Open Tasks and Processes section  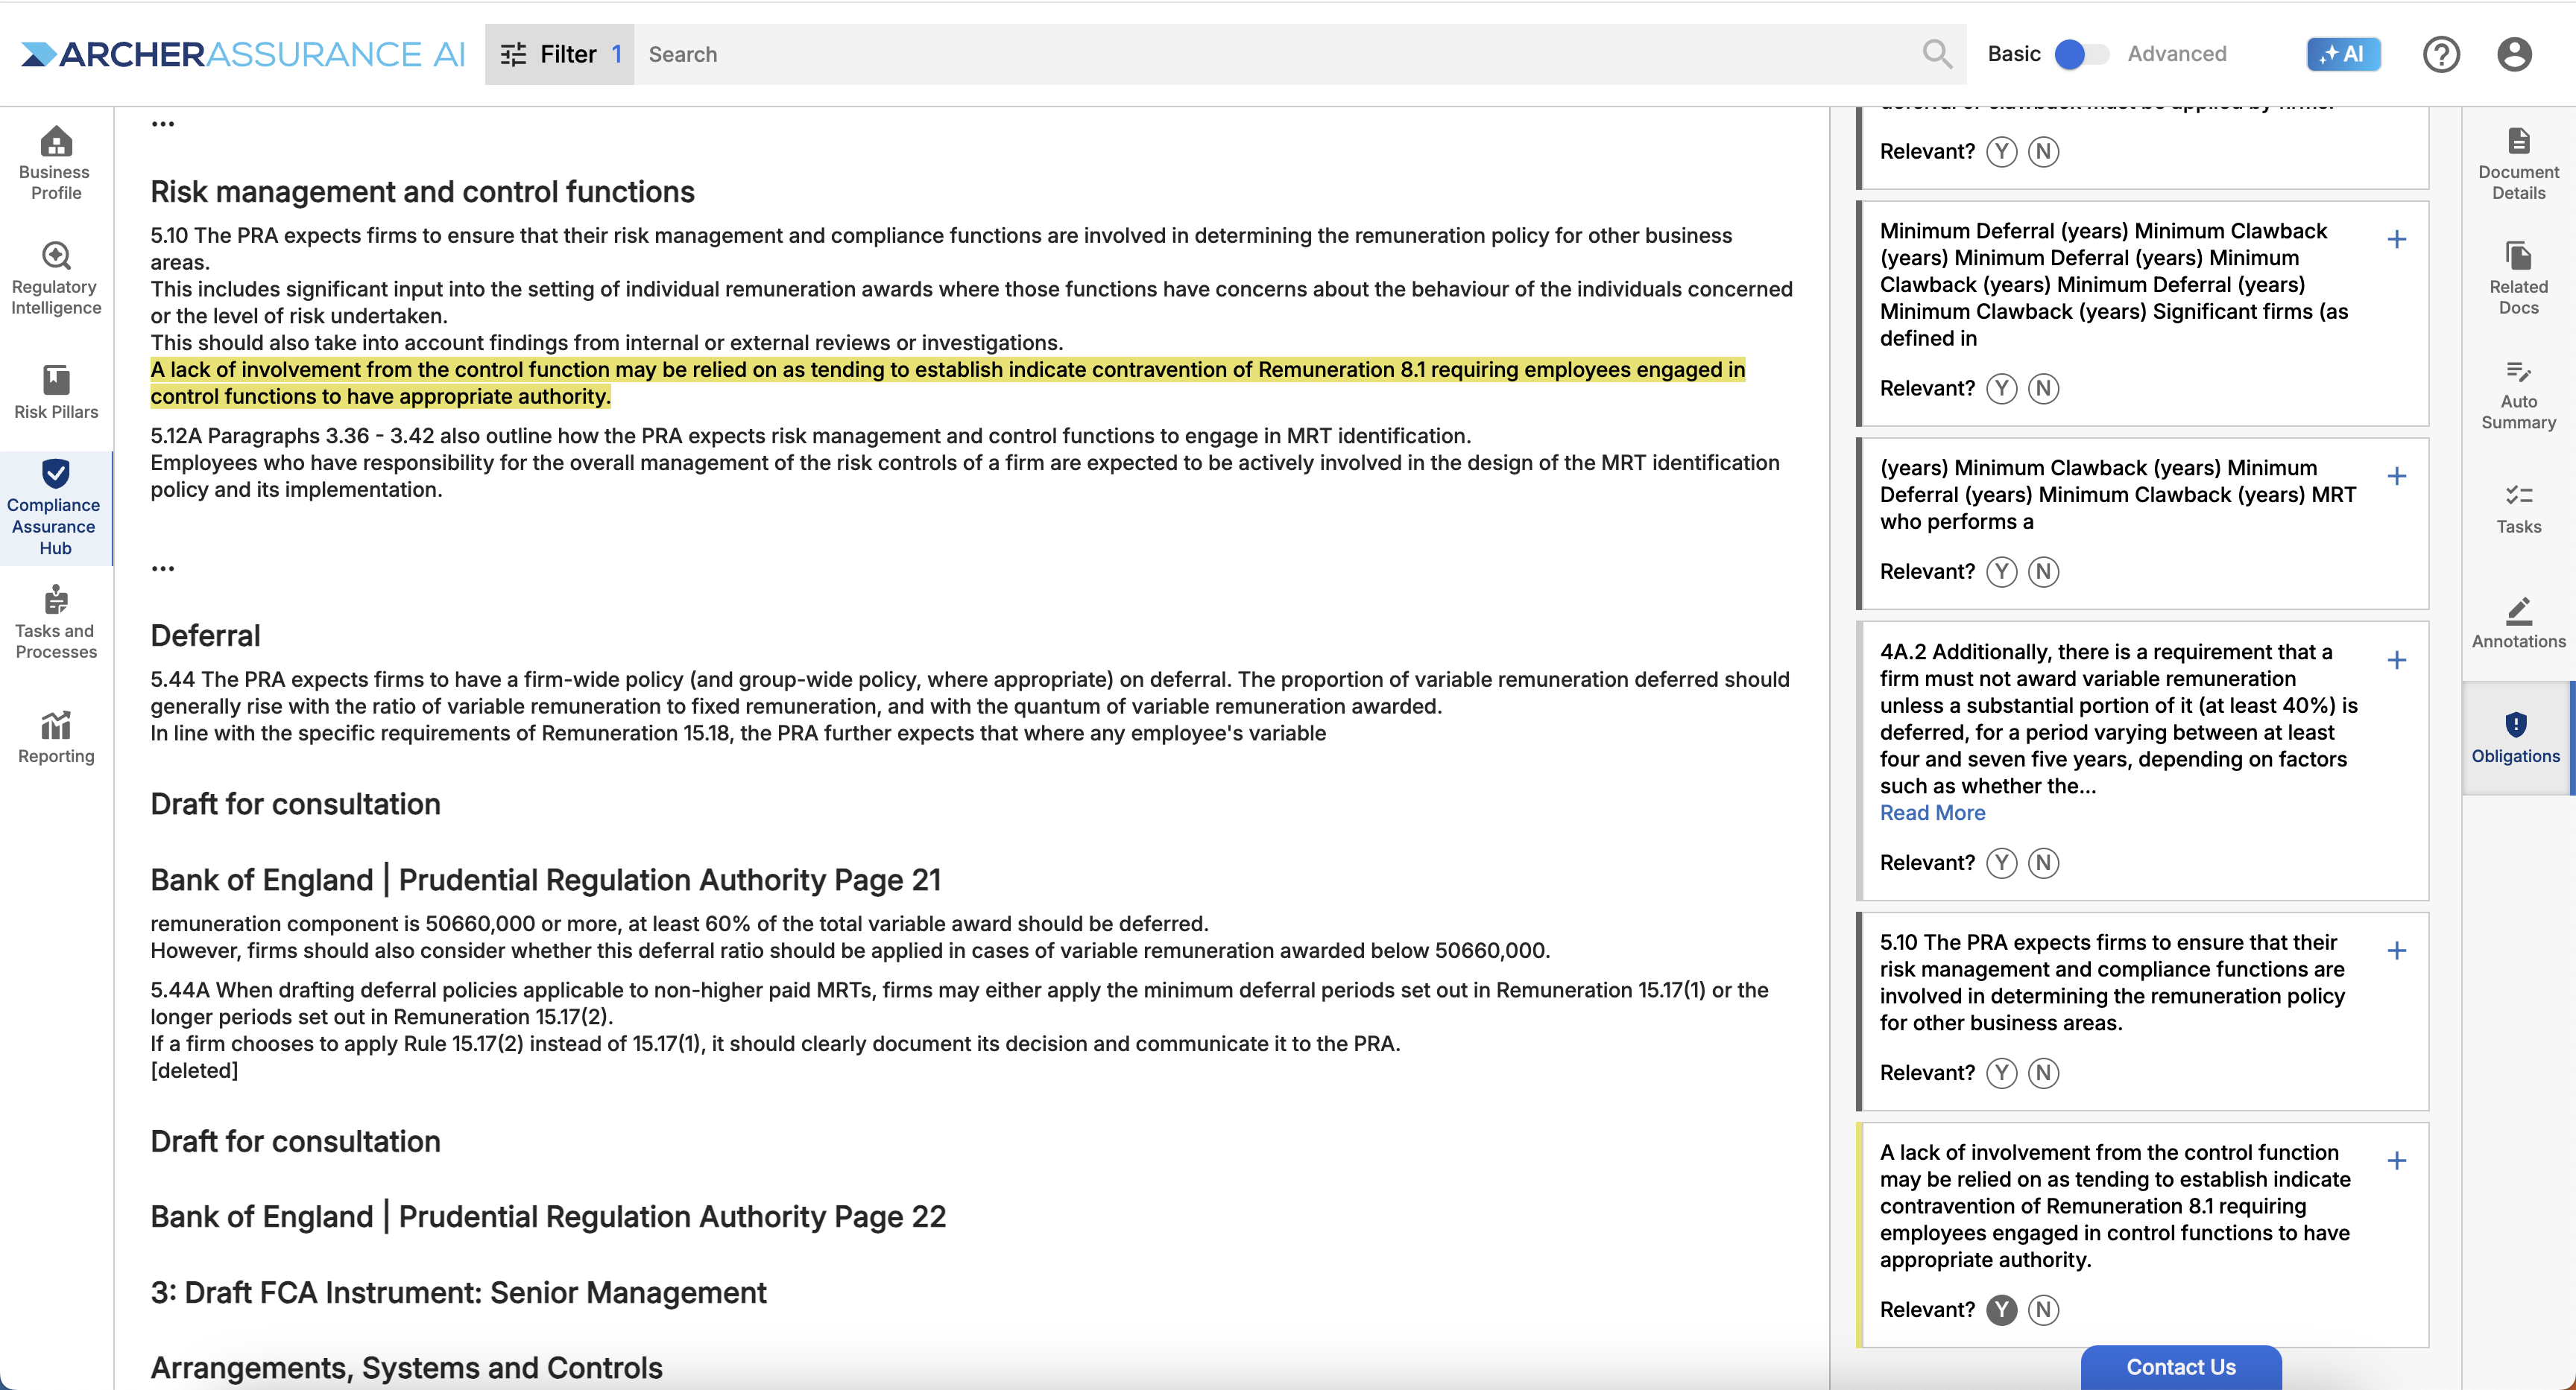(56, 621)
